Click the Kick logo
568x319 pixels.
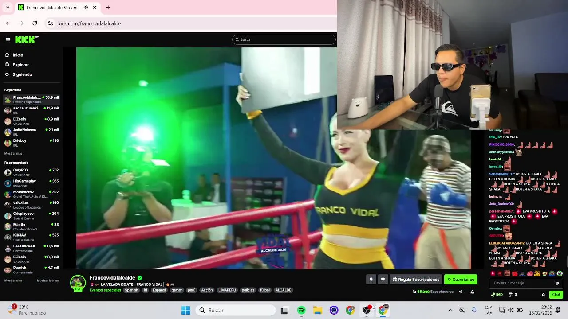pyautogui.click(x=26, y=39)
